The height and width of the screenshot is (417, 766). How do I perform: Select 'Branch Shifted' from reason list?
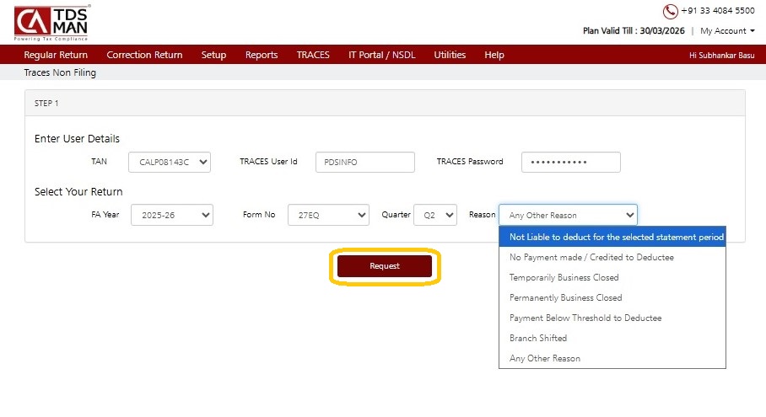click(x=538, y=338)
